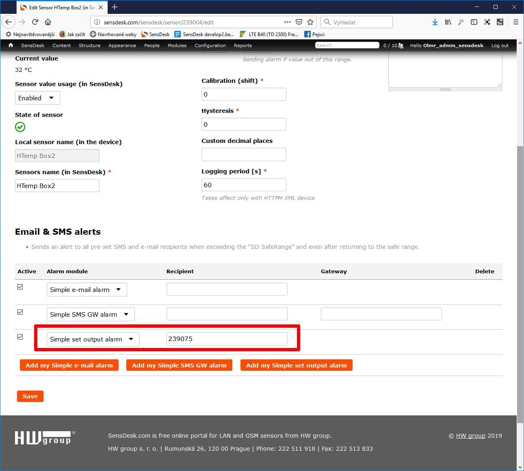The image size is (524, 471).
Task: Show site information icon in address bar
Action: (x=97, y=22)
